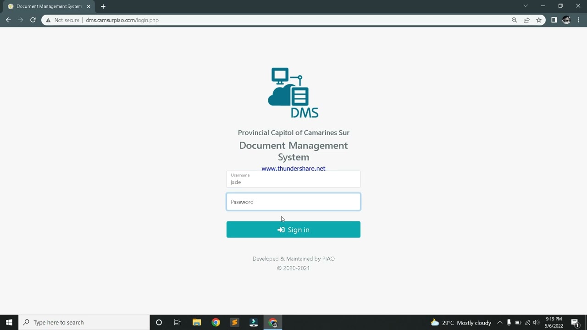Minimize the Chrome window
Screen dimensions: 587x330
tap(543, 6)
